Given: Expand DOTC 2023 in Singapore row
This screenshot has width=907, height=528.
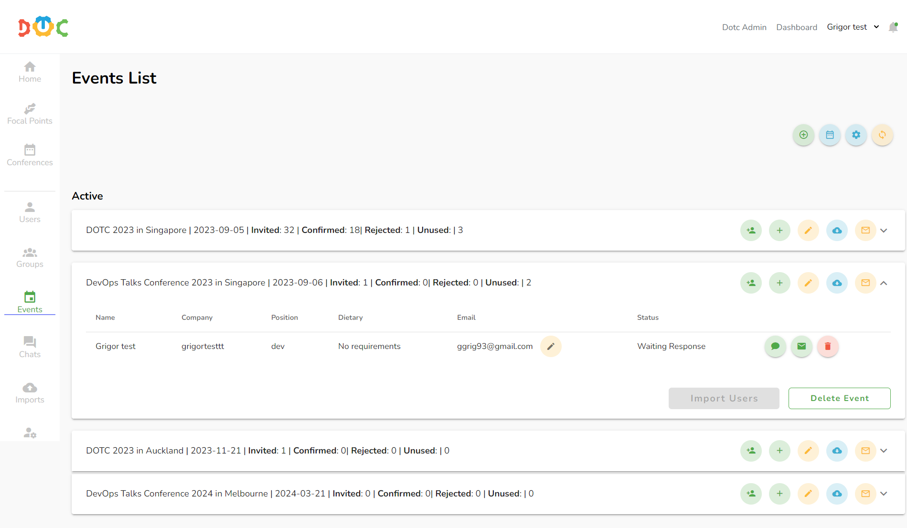Looking at the screenshot, I should coord(884,231).
